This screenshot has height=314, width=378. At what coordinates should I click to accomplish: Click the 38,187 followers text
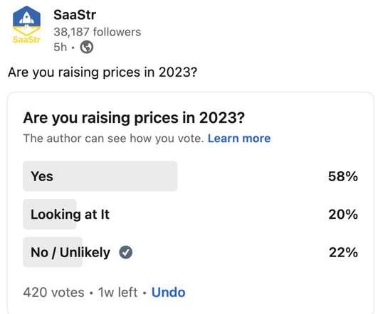[97, 32]
